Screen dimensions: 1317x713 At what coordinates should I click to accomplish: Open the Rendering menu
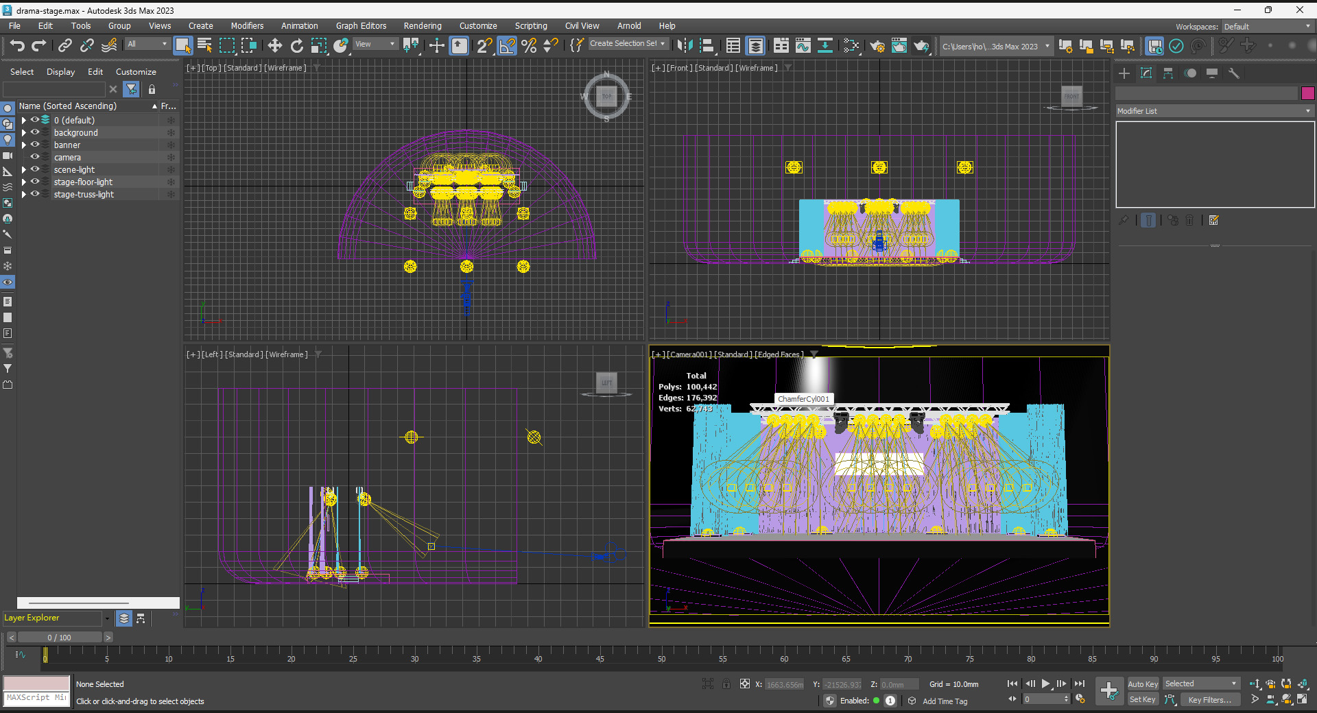tap(422, 26)
